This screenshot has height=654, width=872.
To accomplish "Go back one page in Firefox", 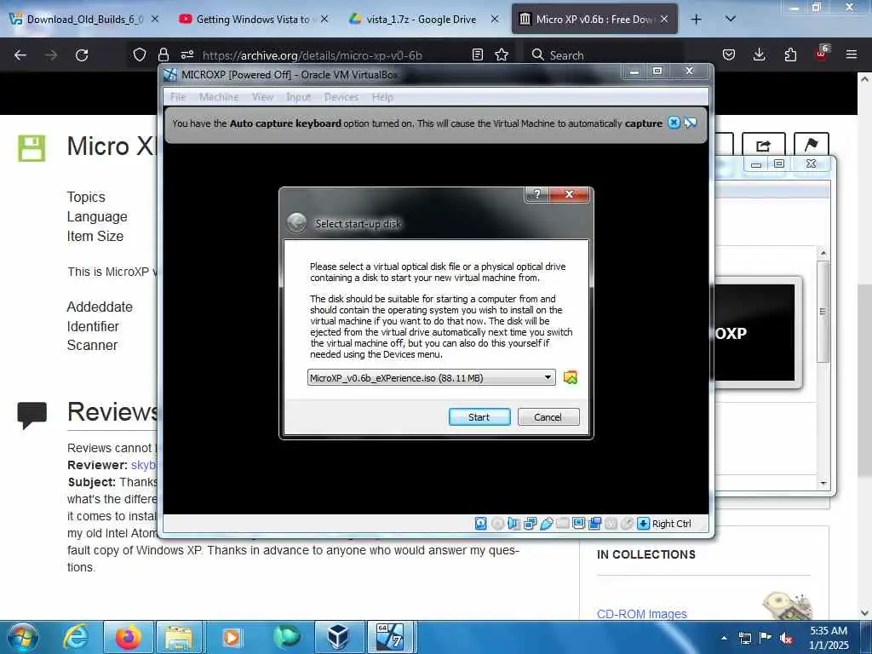I will click(20, 55).
